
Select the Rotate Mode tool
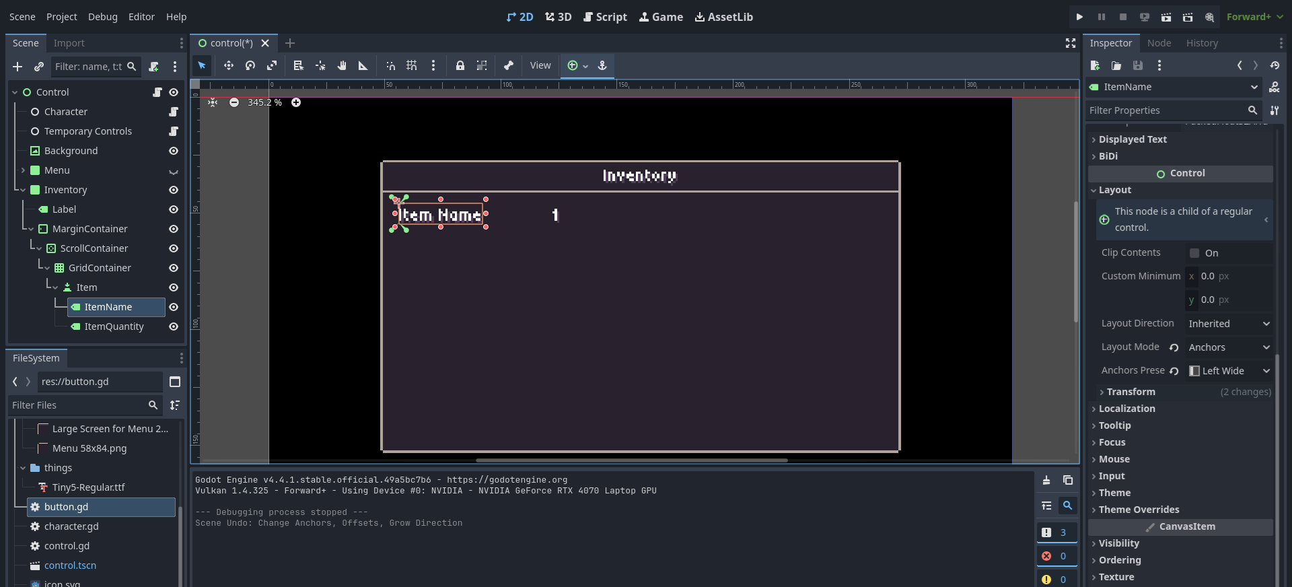(250, 65)
